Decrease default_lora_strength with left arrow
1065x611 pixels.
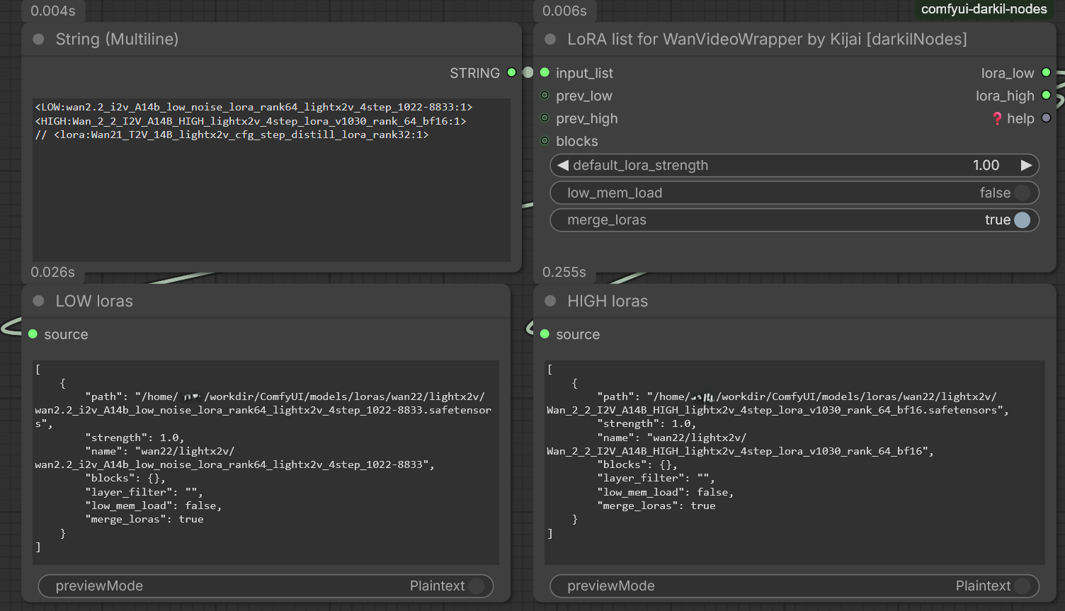click(563, 165)
